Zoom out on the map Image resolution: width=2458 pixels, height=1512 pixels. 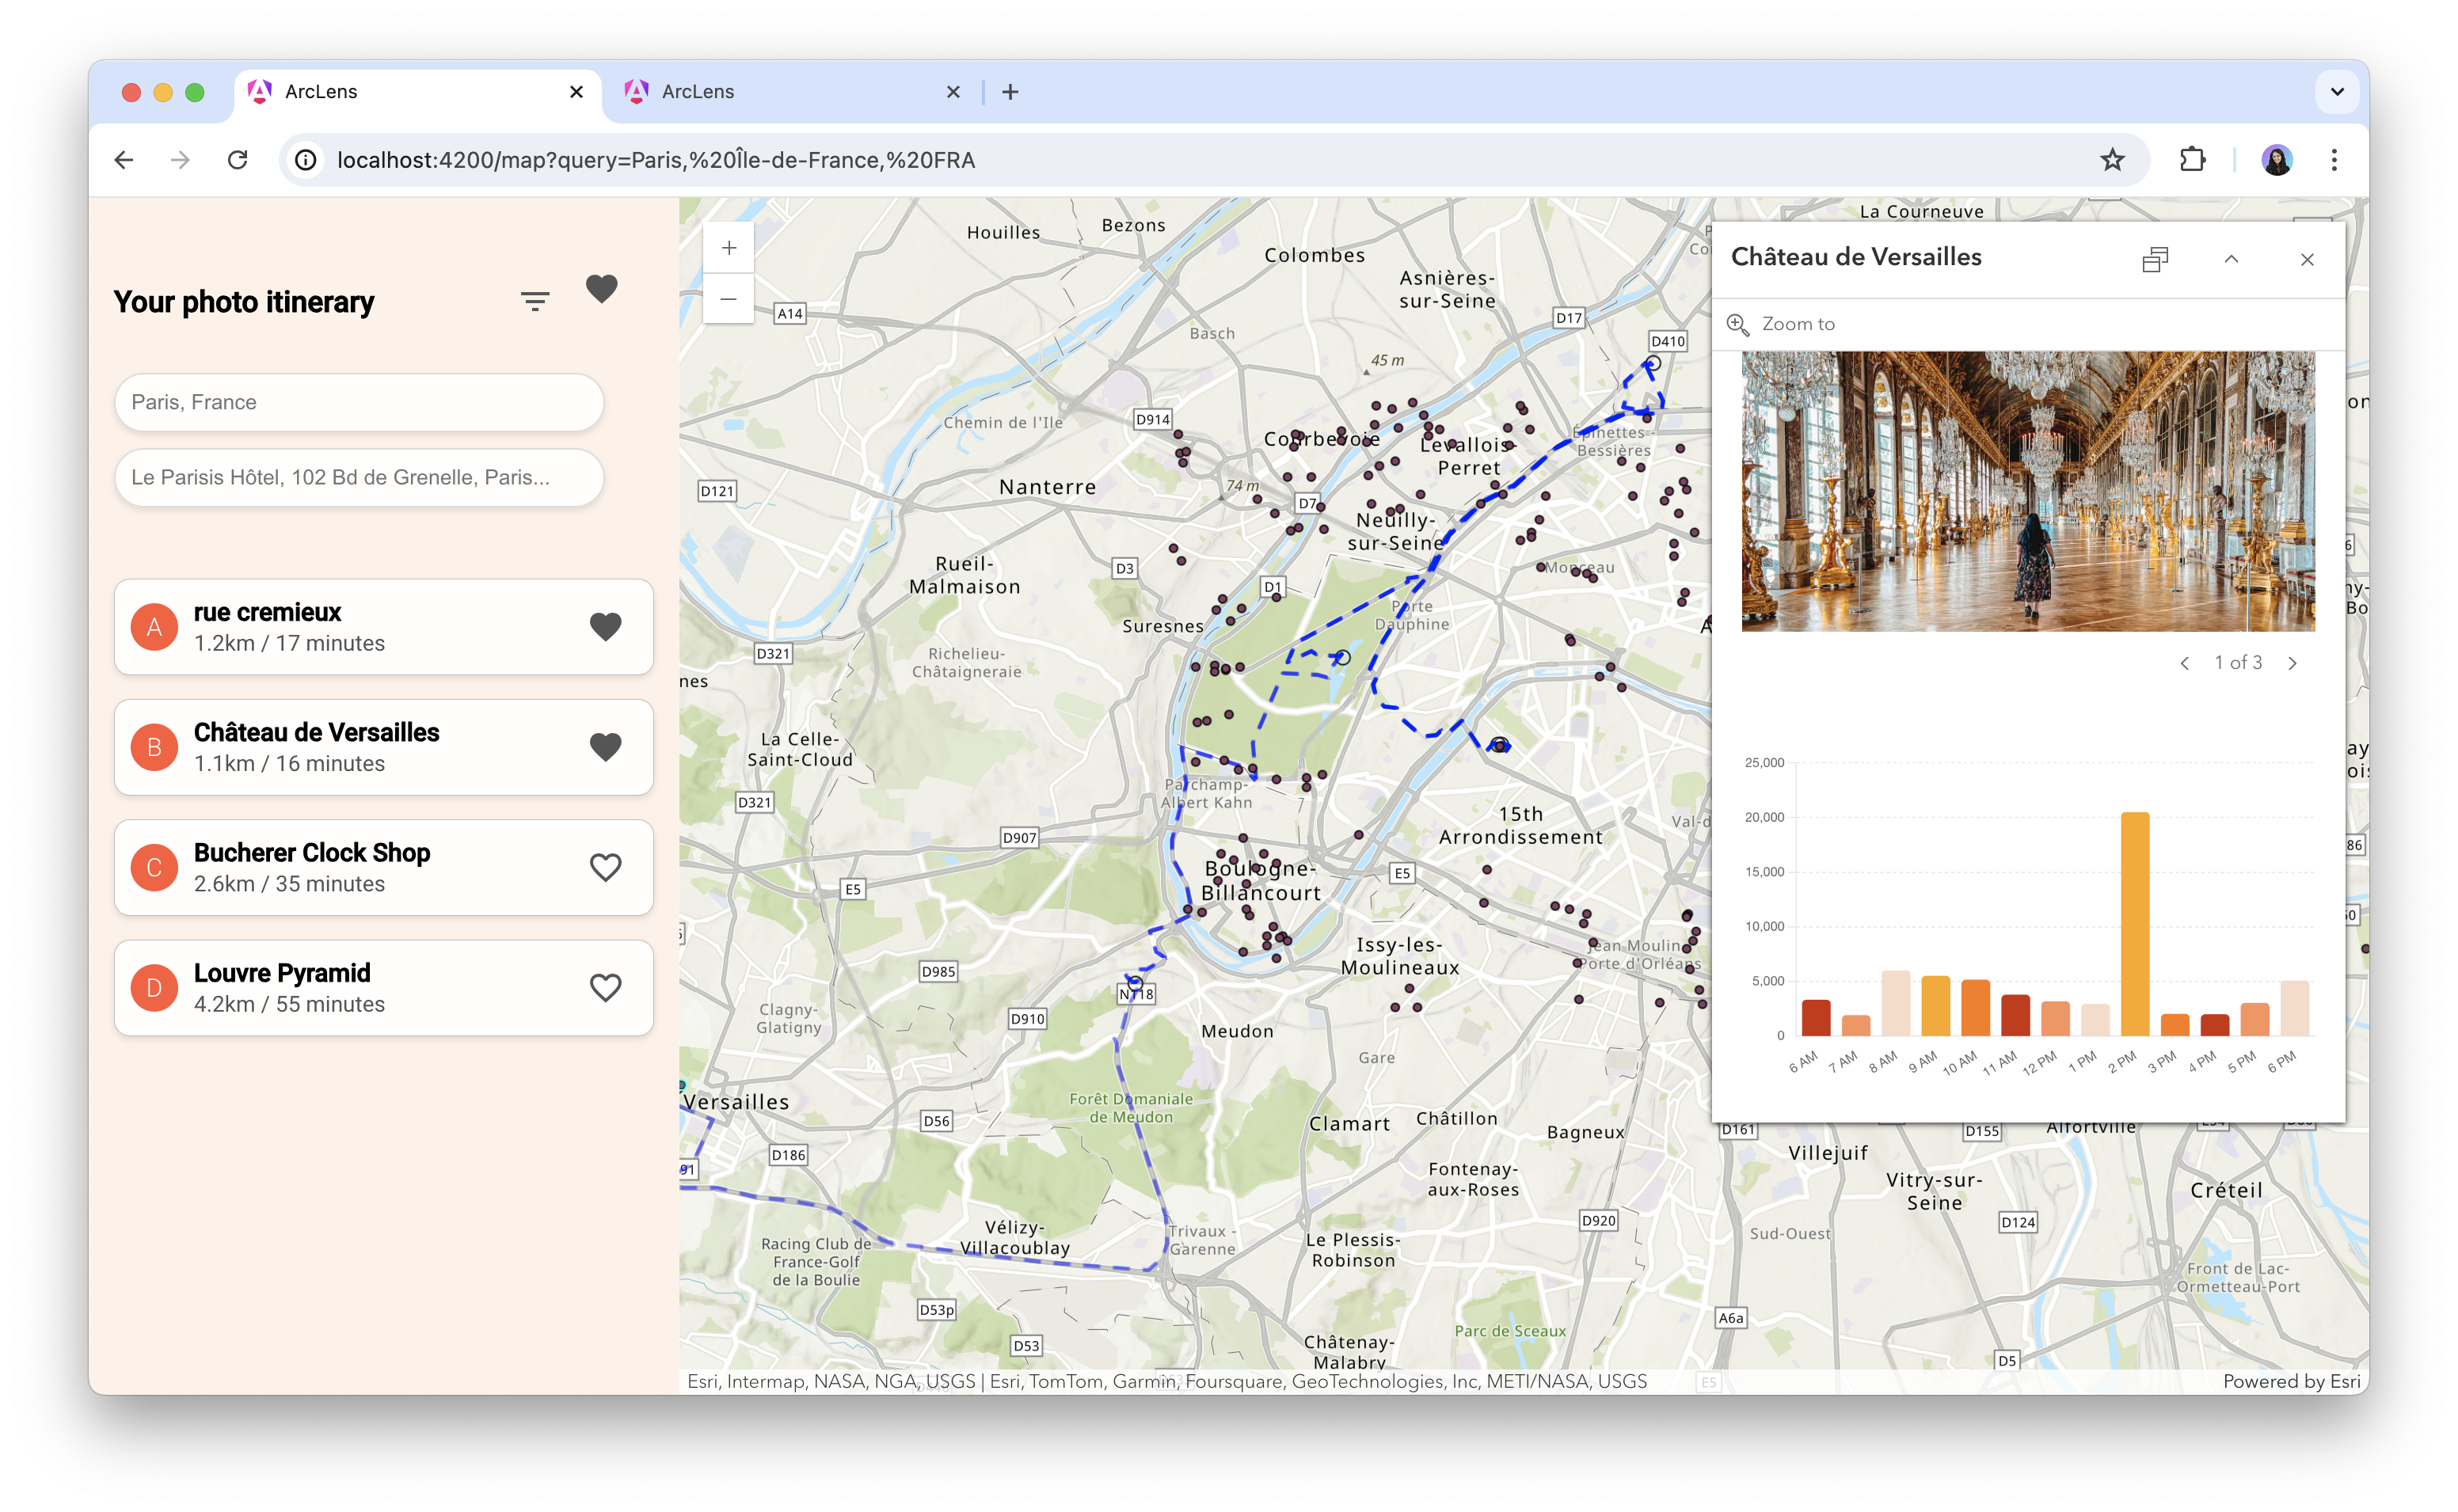click(729, 299)
